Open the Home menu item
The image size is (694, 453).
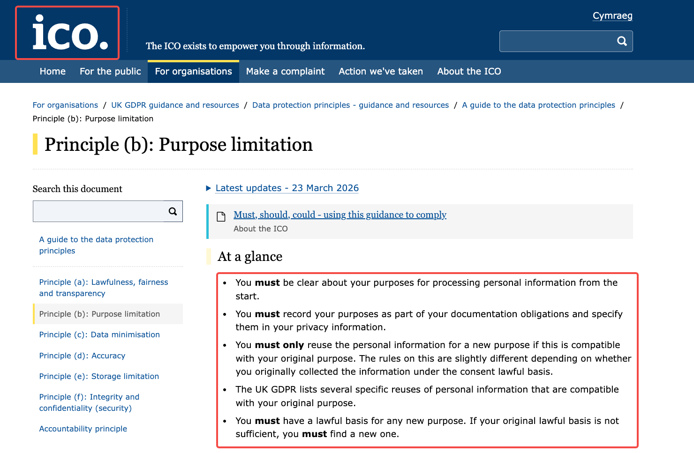pos(53,71)
